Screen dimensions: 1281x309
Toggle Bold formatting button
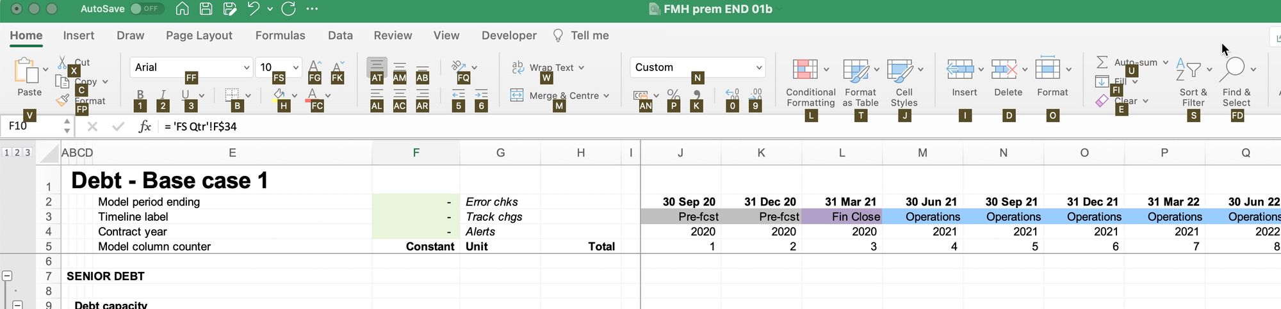[x=140, y=95]
